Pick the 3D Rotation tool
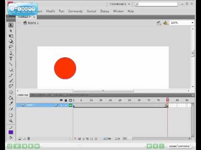The width and height of the screenshot is (201, 150). [11, 41]
